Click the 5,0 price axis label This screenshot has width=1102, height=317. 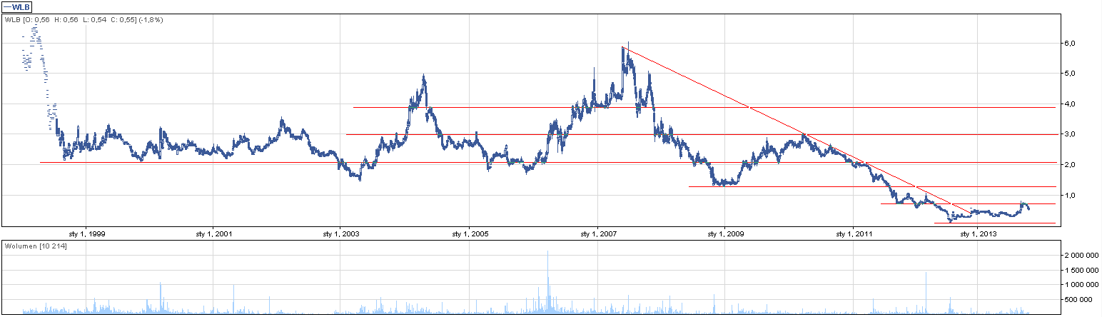[1071, 74]
